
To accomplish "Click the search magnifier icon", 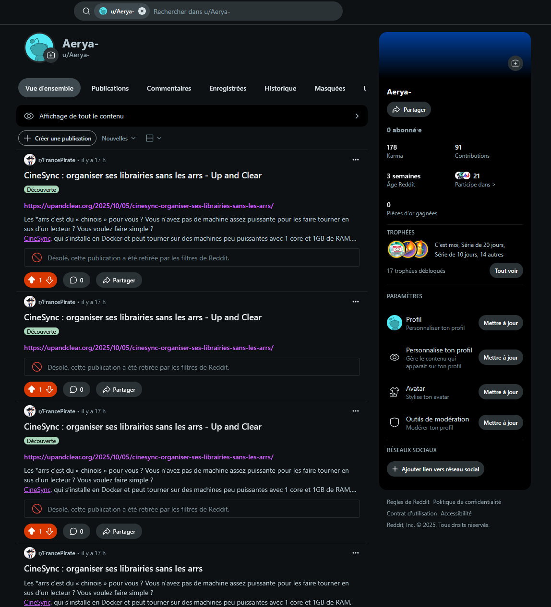I will pyautogui.click(x=86, y=11).
